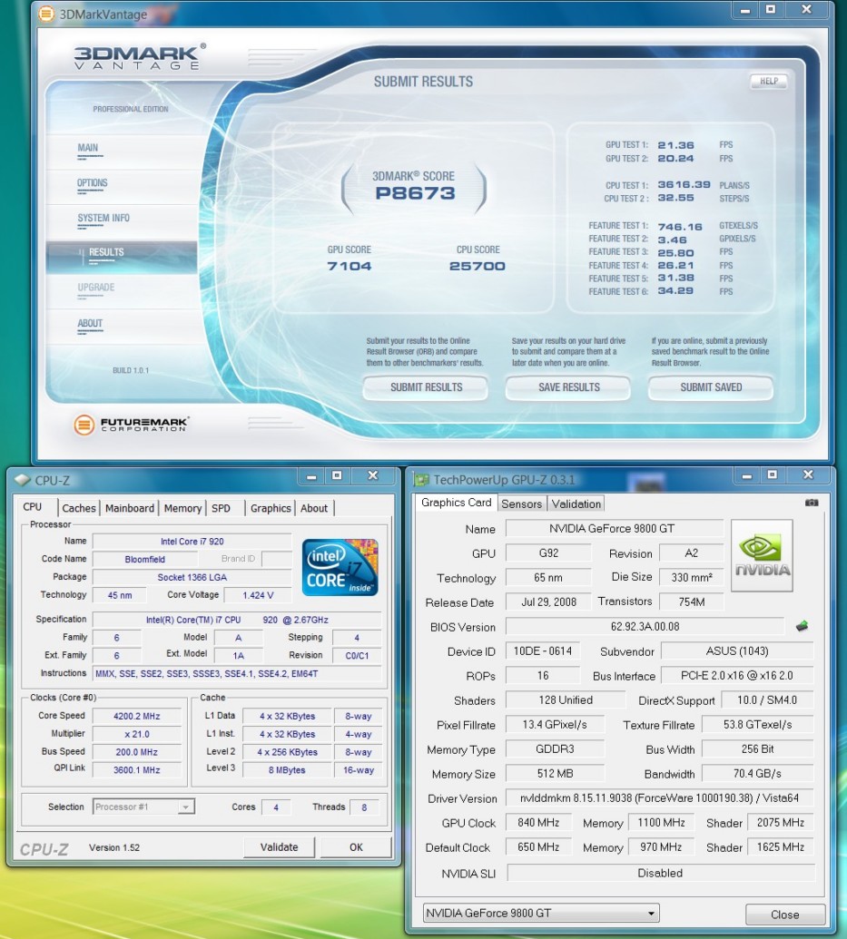Image resolution: width=847 pixels, height=939 pixels.
Task: Click the BIOS save chip icon in GPU-Z
Action: click(x=802, y=626)
